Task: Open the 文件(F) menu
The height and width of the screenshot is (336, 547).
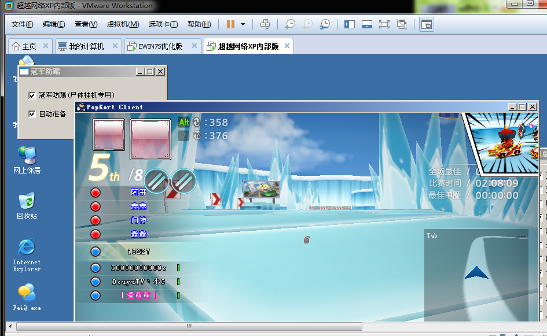Action: coord(23,24)
